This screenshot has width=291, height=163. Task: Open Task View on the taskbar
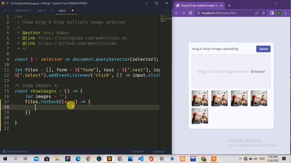[25, 159]
